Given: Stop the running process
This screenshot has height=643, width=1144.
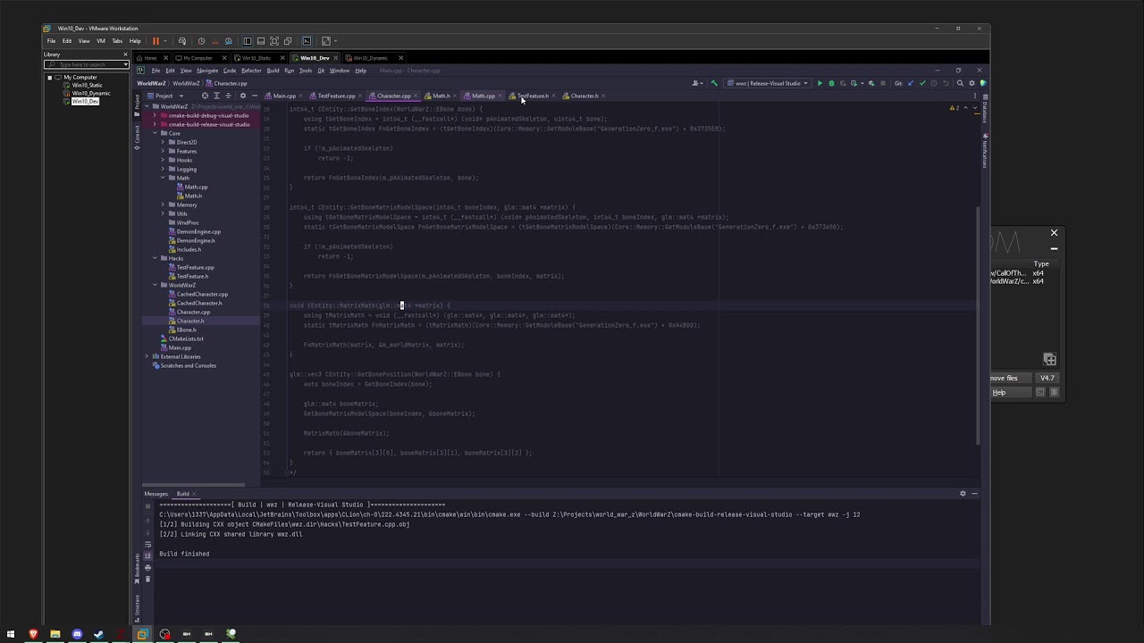Looking at the screenshot, I should pyautogui.click(x=883, y=83).
